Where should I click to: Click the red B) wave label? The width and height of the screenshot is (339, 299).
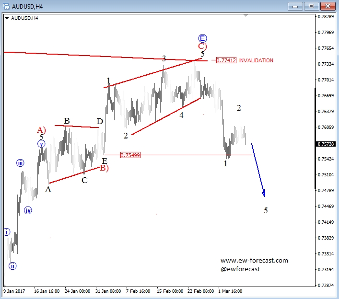pos(104,168)
